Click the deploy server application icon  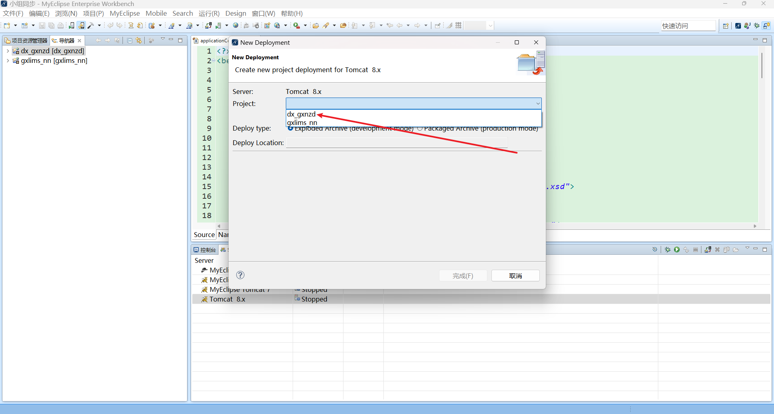[208, 25]
